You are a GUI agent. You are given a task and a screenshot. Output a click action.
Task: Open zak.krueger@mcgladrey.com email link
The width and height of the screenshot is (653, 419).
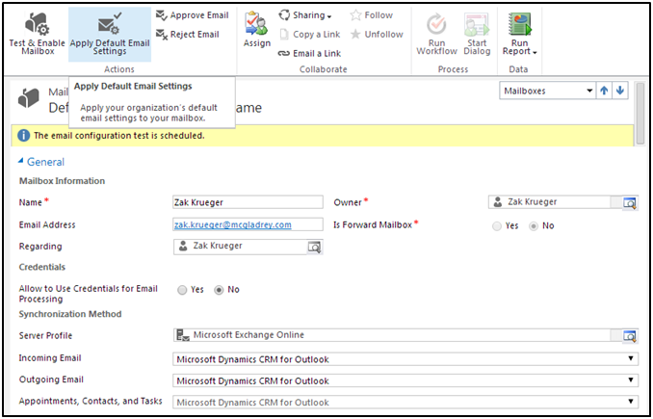[233, 224]
